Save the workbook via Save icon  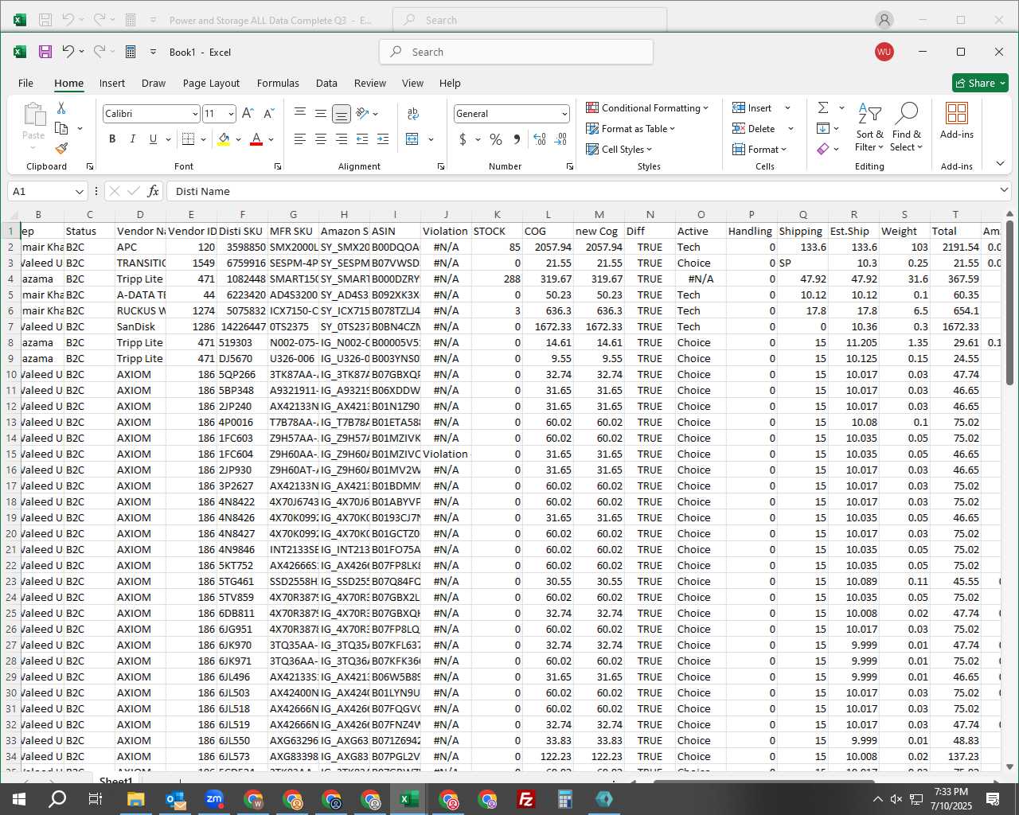tap(45, 52)
